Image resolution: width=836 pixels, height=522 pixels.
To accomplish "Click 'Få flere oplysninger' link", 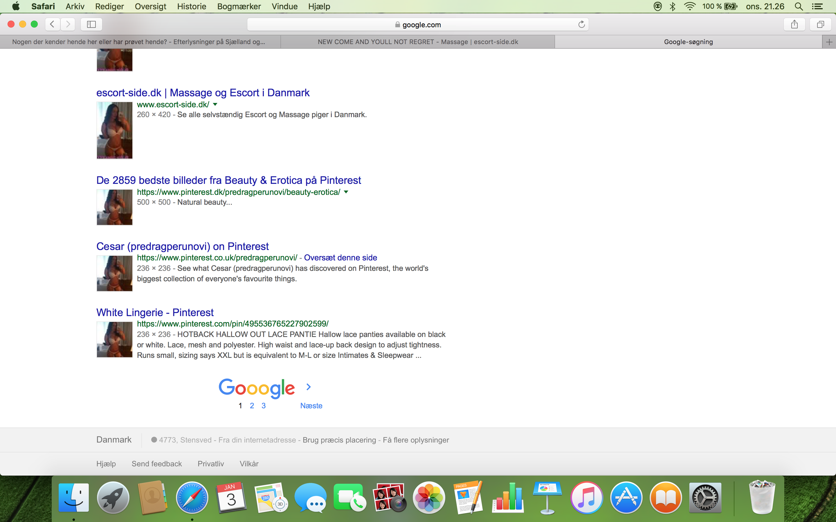I will pyautogui.click(x=416, y=440).
